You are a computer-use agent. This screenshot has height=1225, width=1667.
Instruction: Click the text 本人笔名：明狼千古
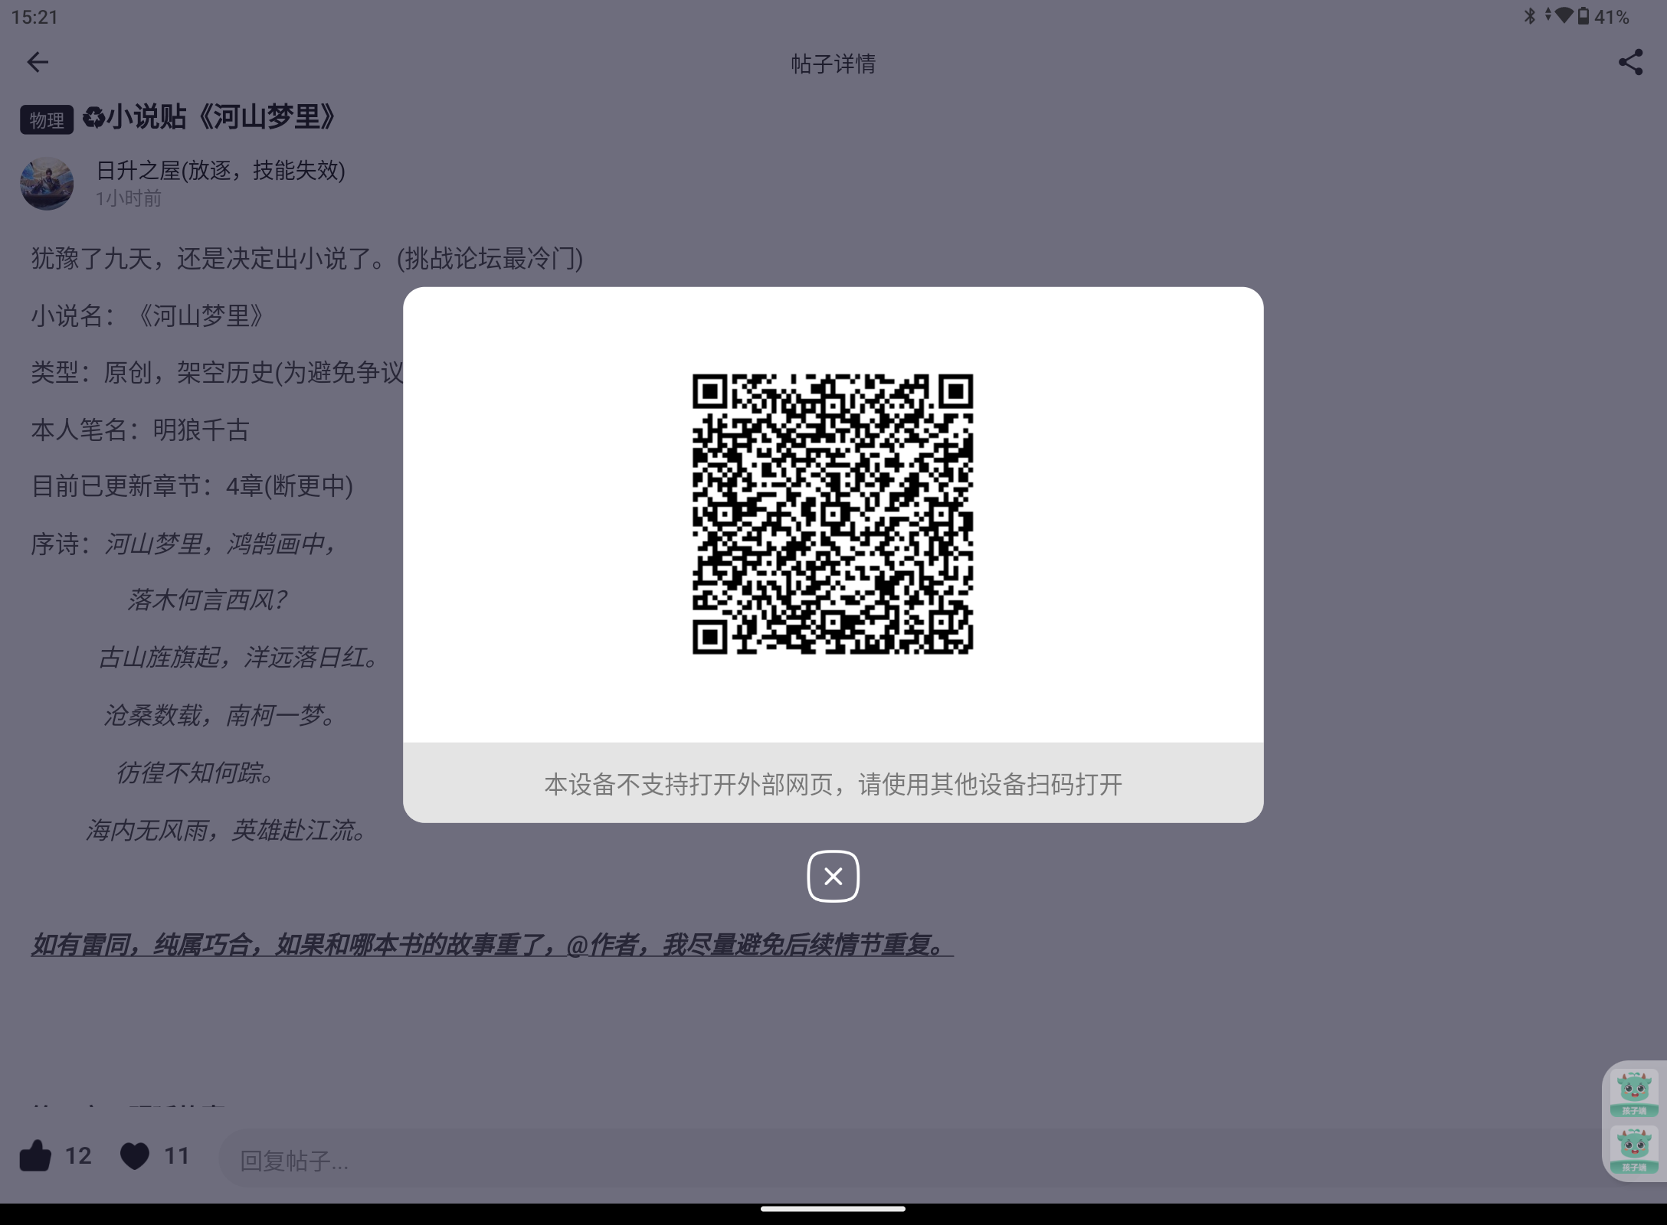coord(140,430)
